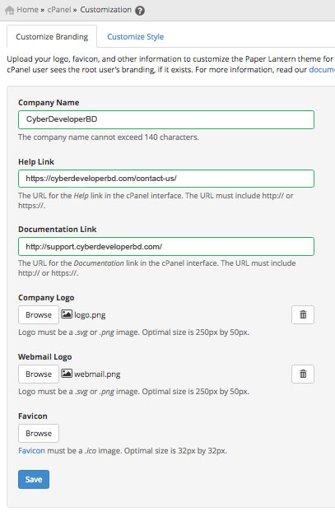Open the Favicon help link
This screenshot has height=516, width=335.
pyautogui.click(x=31, y=450)
